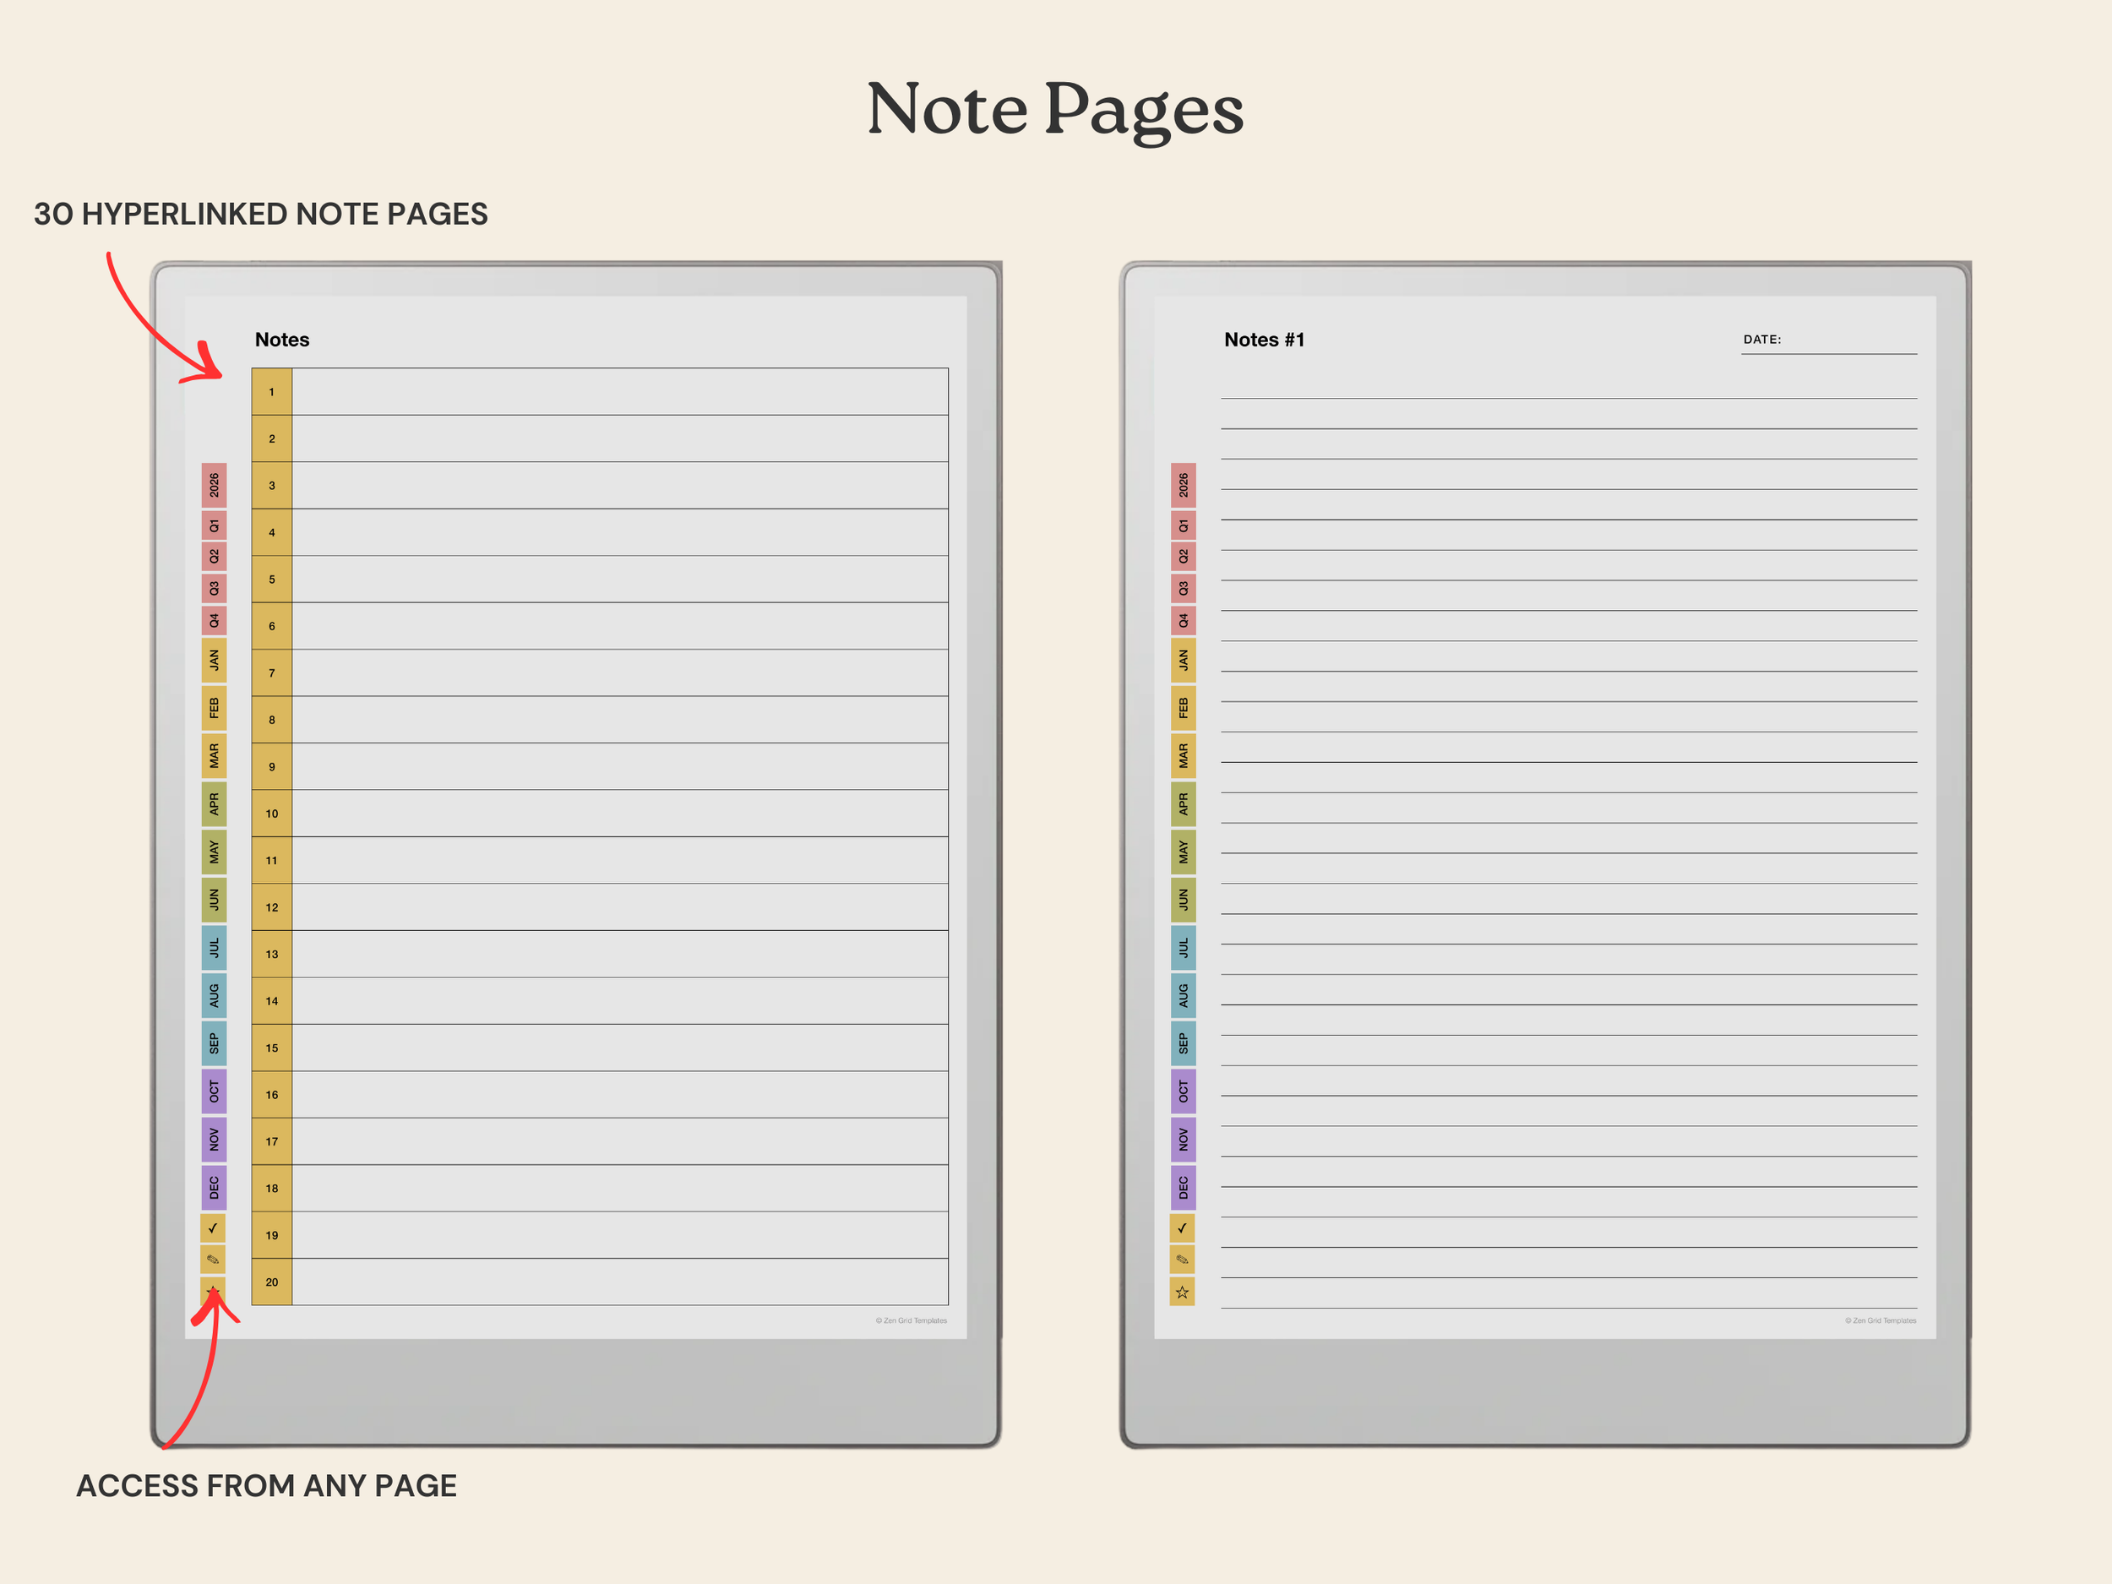The width and height of the screenshot is (2112, 1584).
Task: Click the Q1 tab on left planner
Action: click(x=214, y=525)
